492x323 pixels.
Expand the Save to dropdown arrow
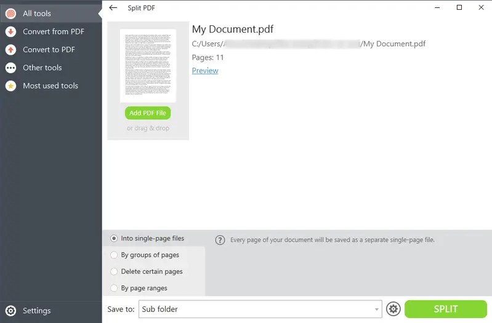pos(376,309)
